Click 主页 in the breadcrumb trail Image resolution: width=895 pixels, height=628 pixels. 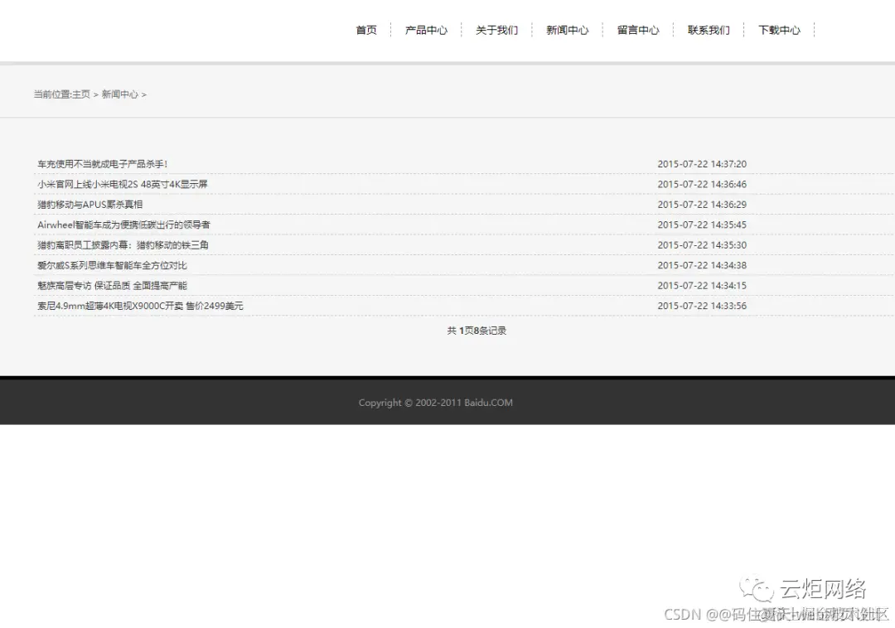point(80,94)
